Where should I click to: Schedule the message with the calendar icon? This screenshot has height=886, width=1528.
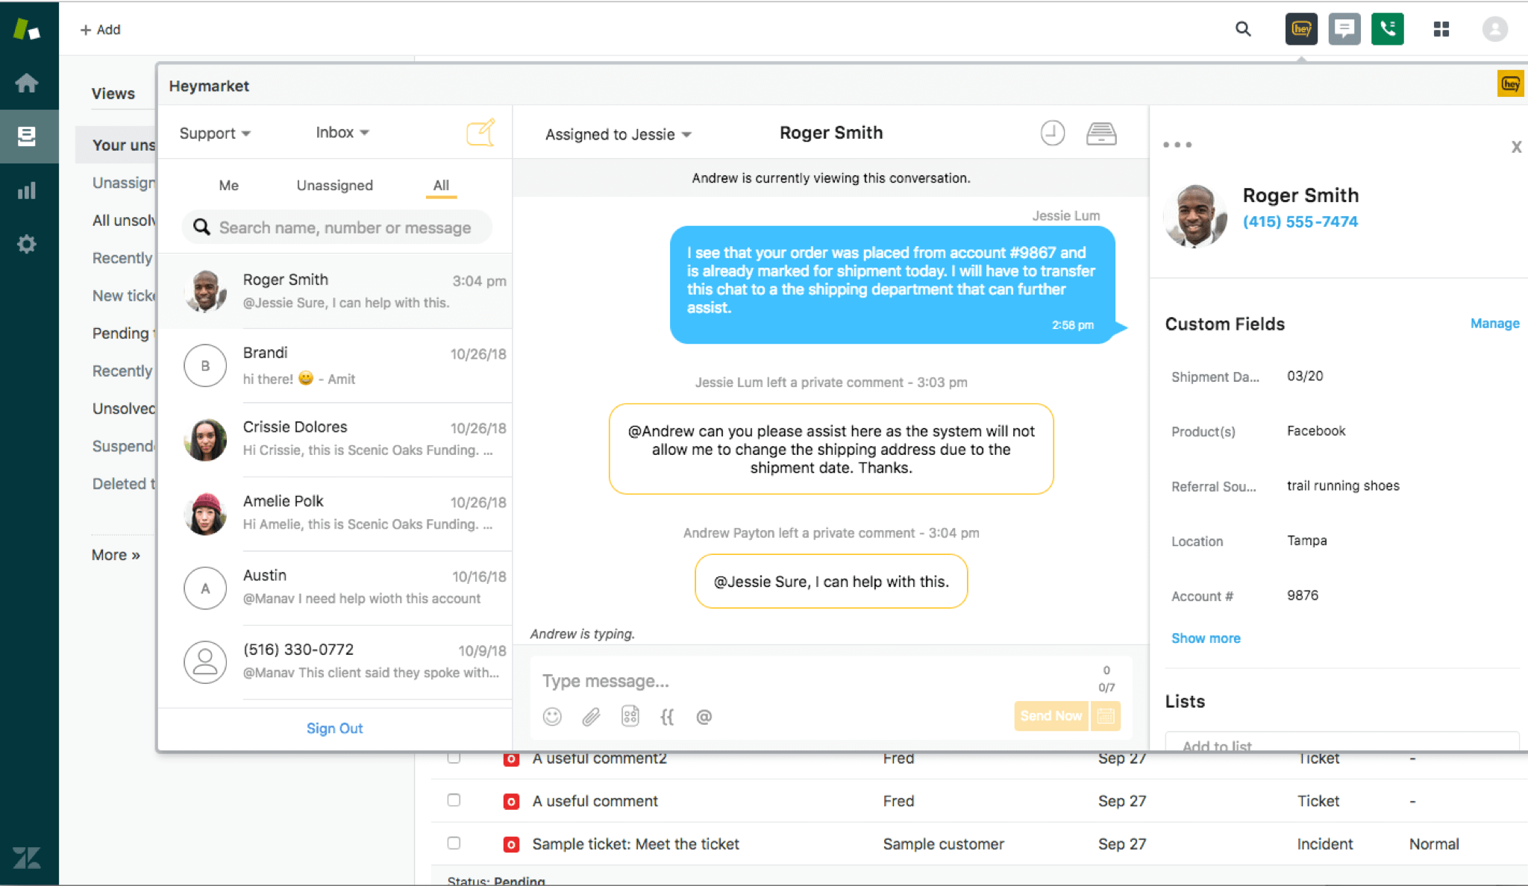click(x=1106, y=716)
